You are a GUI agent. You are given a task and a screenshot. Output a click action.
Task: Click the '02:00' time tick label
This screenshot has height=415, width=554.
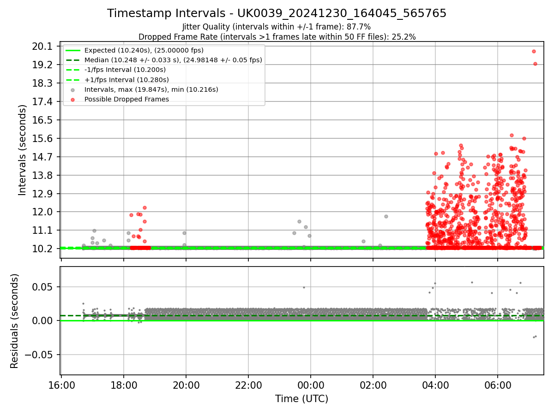click(x=373, y=385)
